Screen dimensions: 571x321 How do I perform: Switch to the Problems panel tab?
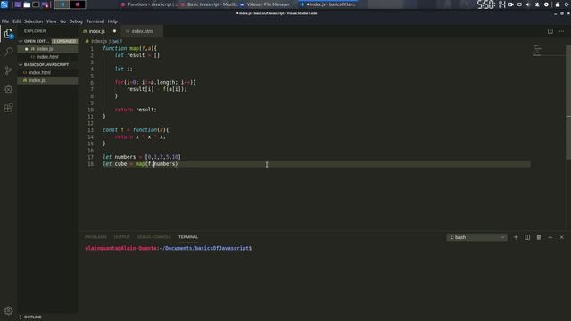(x=95, y=237)
